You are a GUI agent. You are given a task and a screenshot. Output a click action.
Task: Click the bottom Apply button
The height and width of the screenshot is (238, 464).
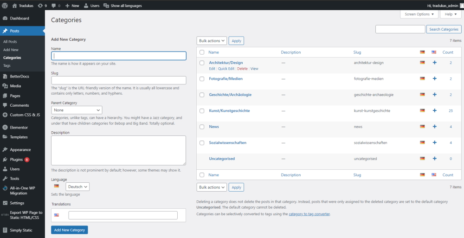(x=236, y=187)
